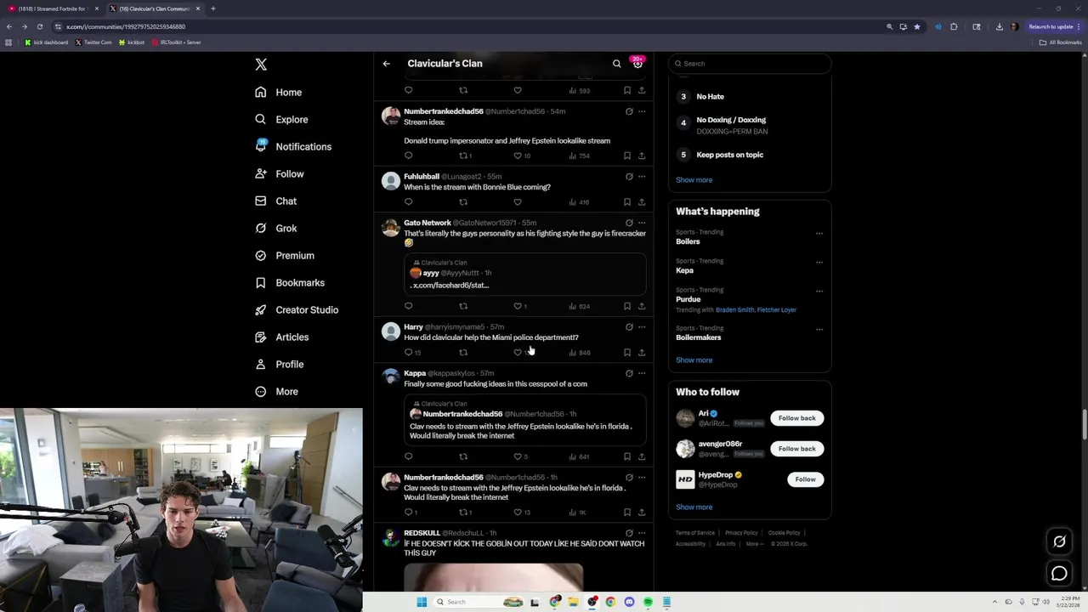Open floating messages button at bottom right
The height and width of the screenshot is (612, 1088).
(x=1059, y=574)
